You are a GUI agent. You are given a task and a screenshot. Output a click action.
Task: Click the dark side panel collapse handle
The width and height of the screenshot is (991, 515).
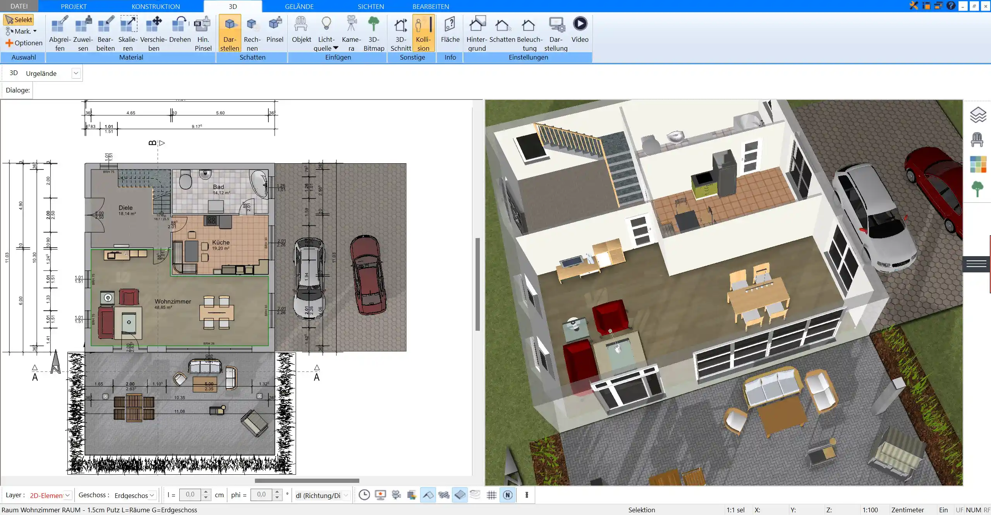976,264
